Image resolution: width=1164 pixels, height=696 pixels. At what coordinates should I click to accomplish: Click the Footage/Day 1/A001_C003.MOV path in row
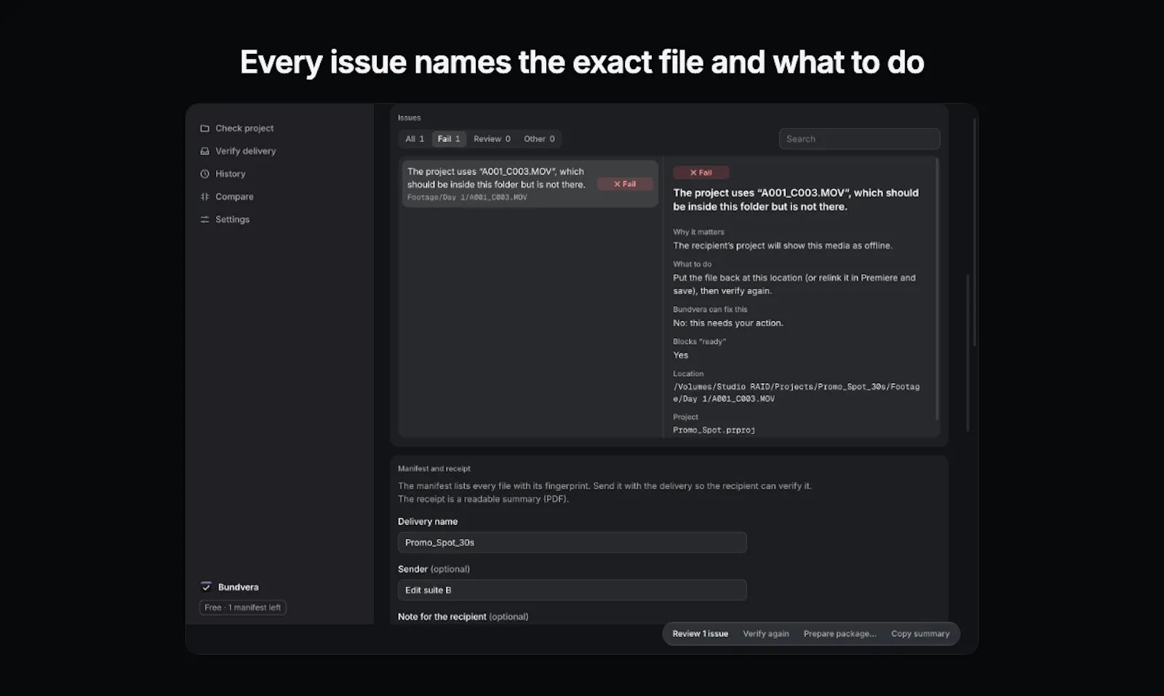(x=467, y=197)
